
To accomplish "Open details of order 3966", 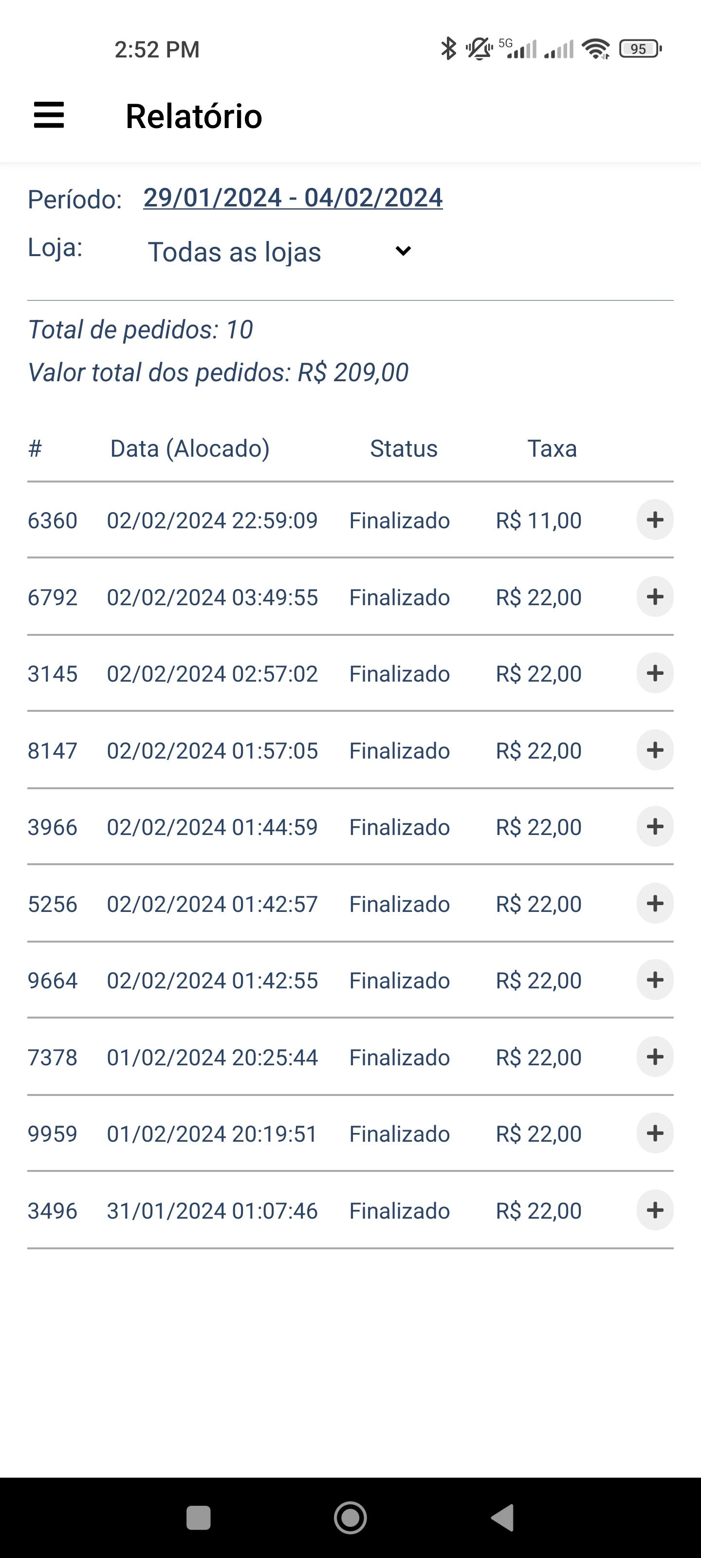I will (x=654, y=827).
